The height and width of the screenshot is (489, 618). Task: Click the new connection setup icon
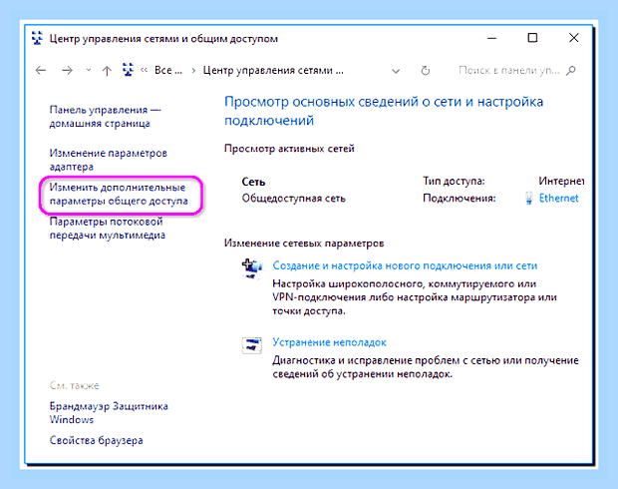coord(252,268)
